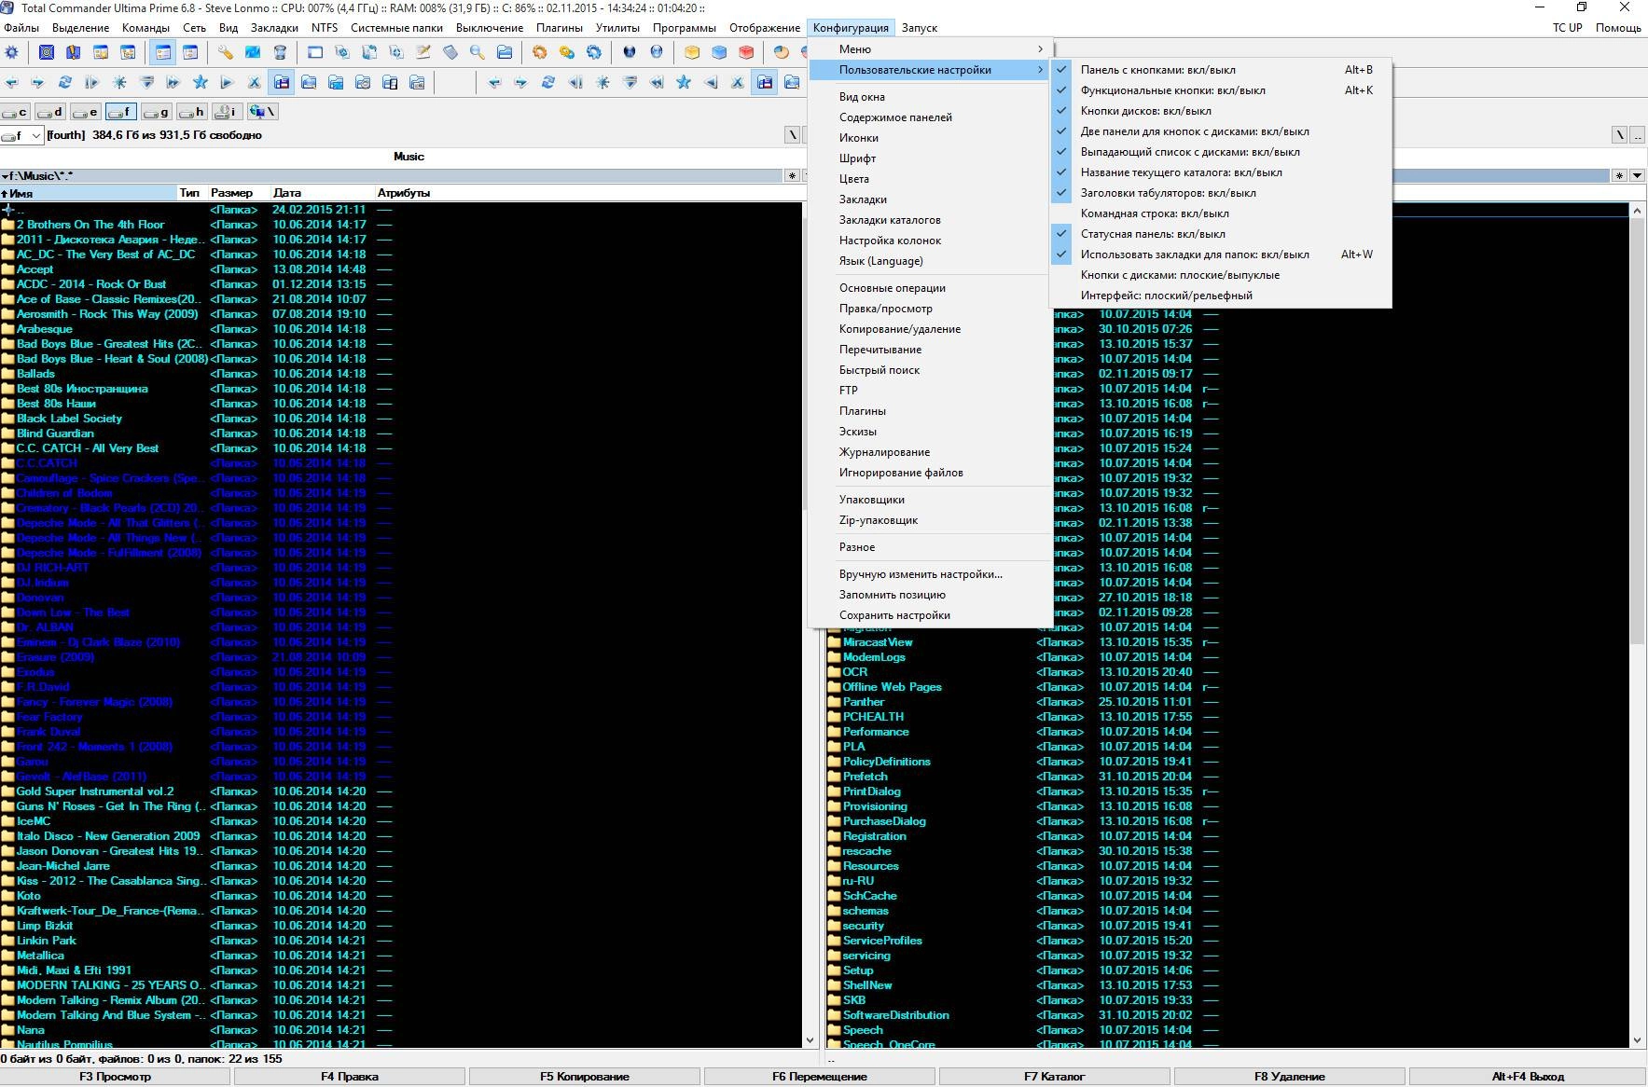Viewport: 1648px width, 1087px height.
Task: Click the calculator icon in toolbar
Action: pos(450,52)
